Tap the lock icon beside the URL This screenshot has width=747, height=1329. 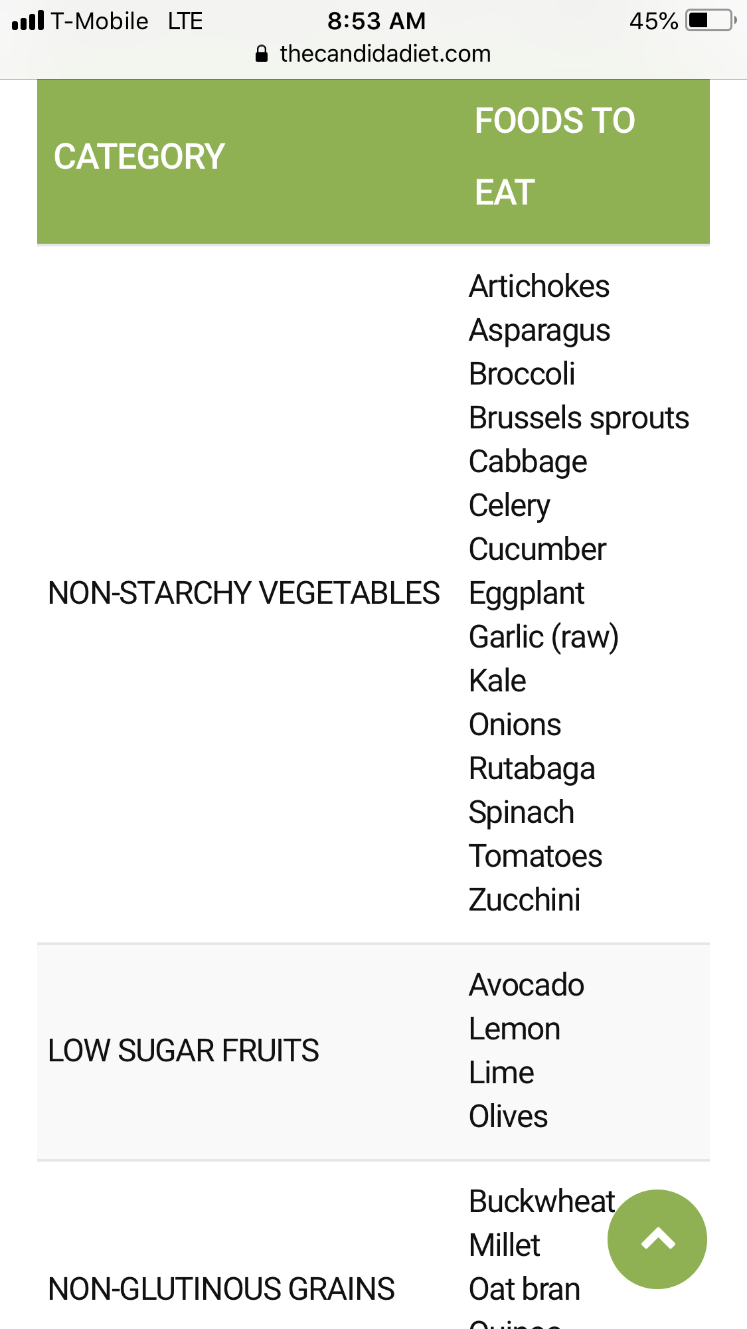[262, 54]
